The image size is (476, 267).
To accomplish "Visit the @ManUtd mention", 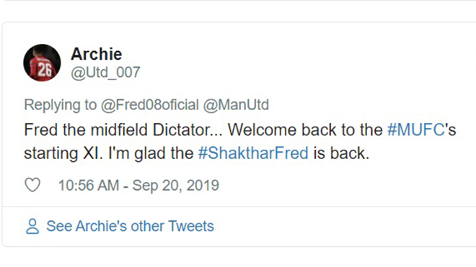I will pos(236,105).
